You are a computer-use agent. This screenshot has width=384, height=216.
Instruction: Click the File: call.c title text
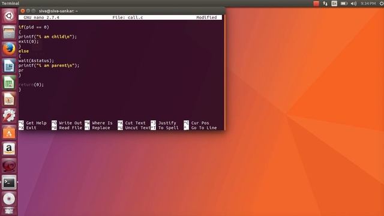[128, 17]
